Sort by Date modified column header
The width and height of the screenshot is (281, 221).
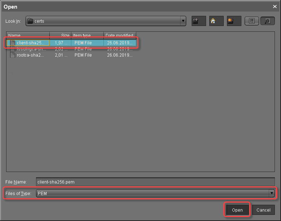[x=120, y=35]
